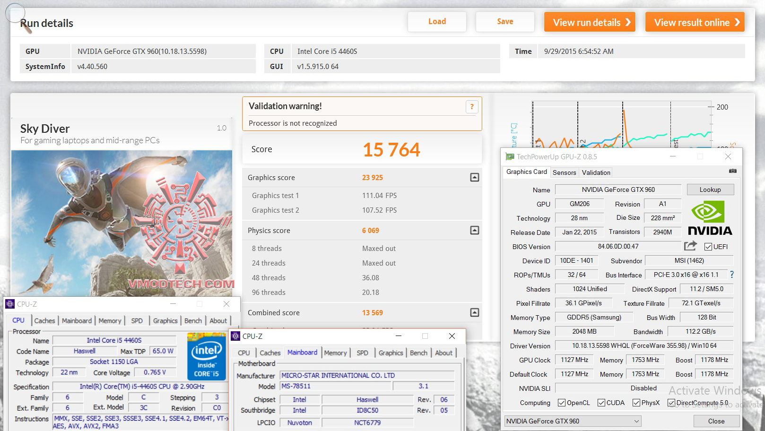Viewport: 765px width, 431px height.
Task: Click the overall score value 15 764
Action: point(391,150)
